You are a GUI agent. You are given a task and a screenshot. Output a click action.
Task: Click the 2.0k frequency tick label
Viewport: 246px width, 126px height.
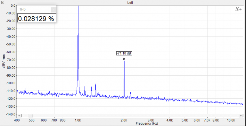(x=124, y=120)
